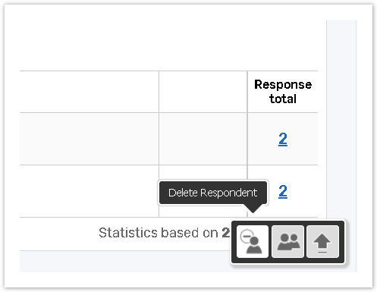Click the two-people group respondents icon
Screen dimensions: 377x292
[x=287, y=242]
